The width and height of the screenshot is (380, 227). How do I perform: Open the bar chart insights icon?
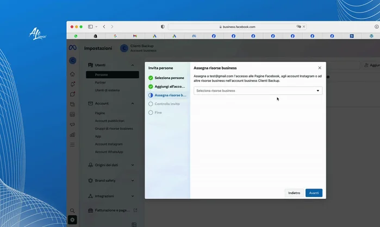(x=72, y=135)
